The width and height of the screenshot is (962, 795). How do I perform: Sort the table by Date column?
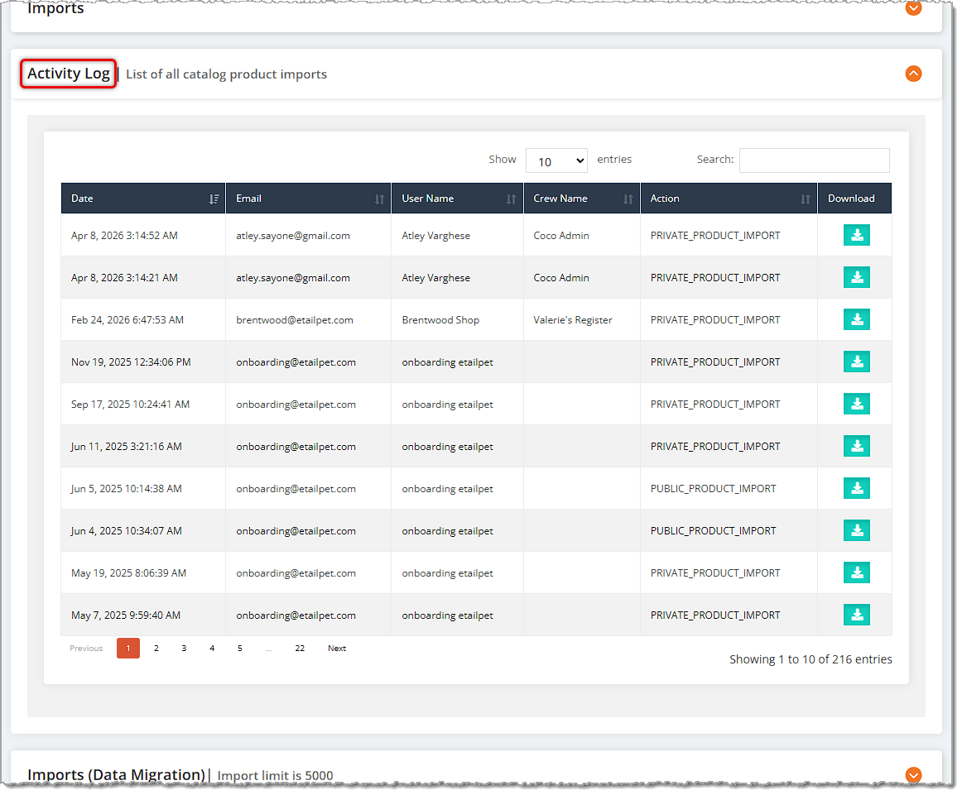143,199
